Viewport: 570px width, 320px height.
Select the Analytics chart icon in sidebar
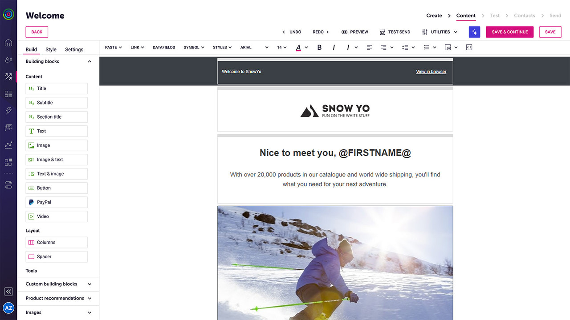tap(8, 145)
